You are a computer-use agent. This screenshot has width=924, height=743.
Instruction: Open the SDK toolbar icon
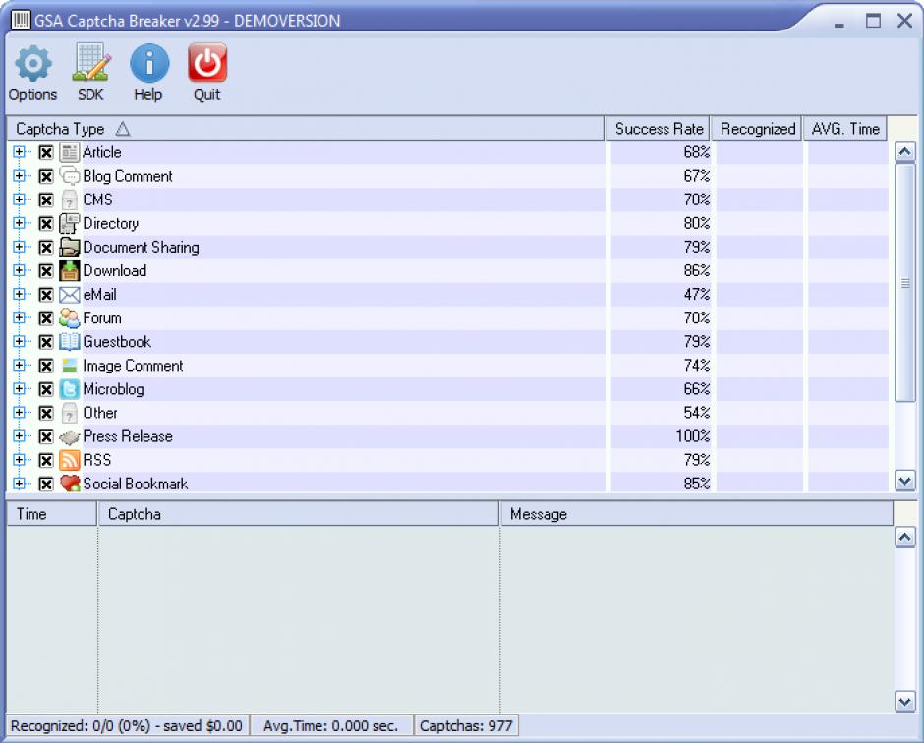90,62
